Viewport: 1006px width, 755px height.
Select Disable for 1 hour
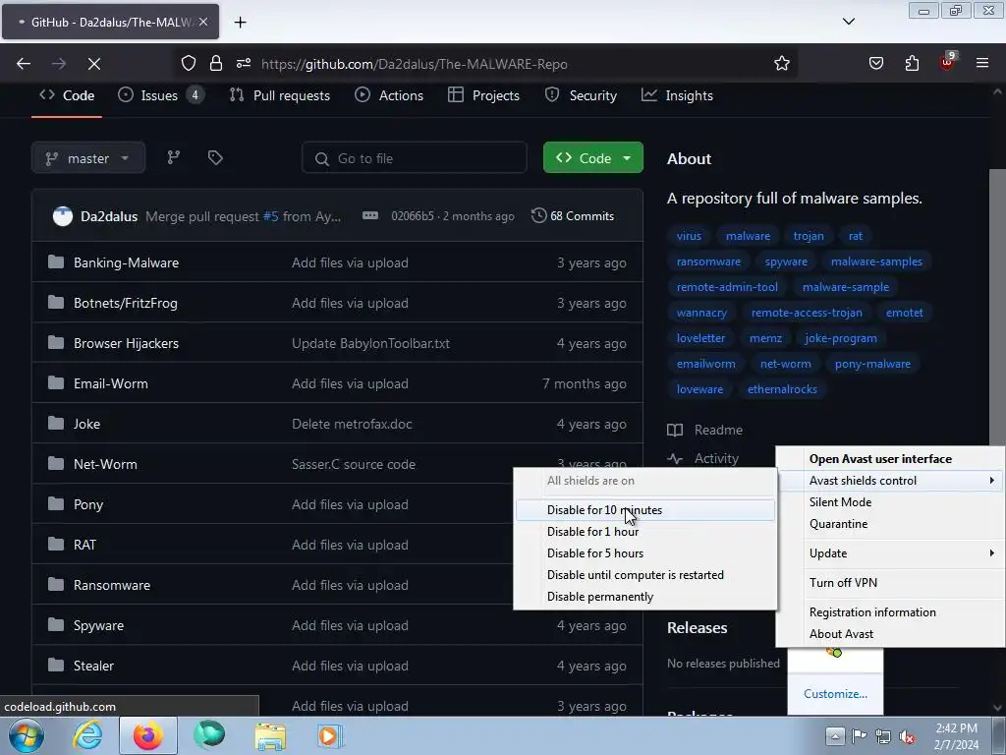(x=644, y=532)
